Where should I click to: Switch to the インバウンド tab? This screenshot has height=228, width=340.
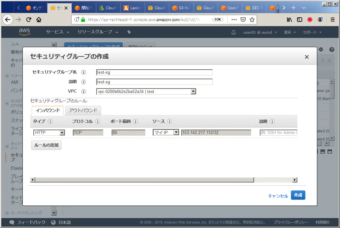point(48,111)
